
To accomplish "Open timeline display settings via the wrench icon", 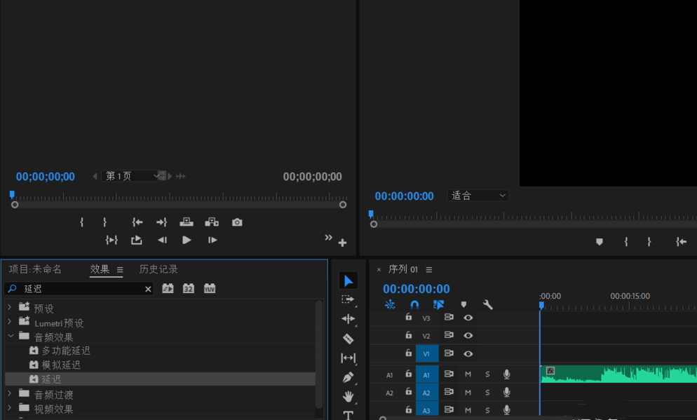I will pos(487,304).
